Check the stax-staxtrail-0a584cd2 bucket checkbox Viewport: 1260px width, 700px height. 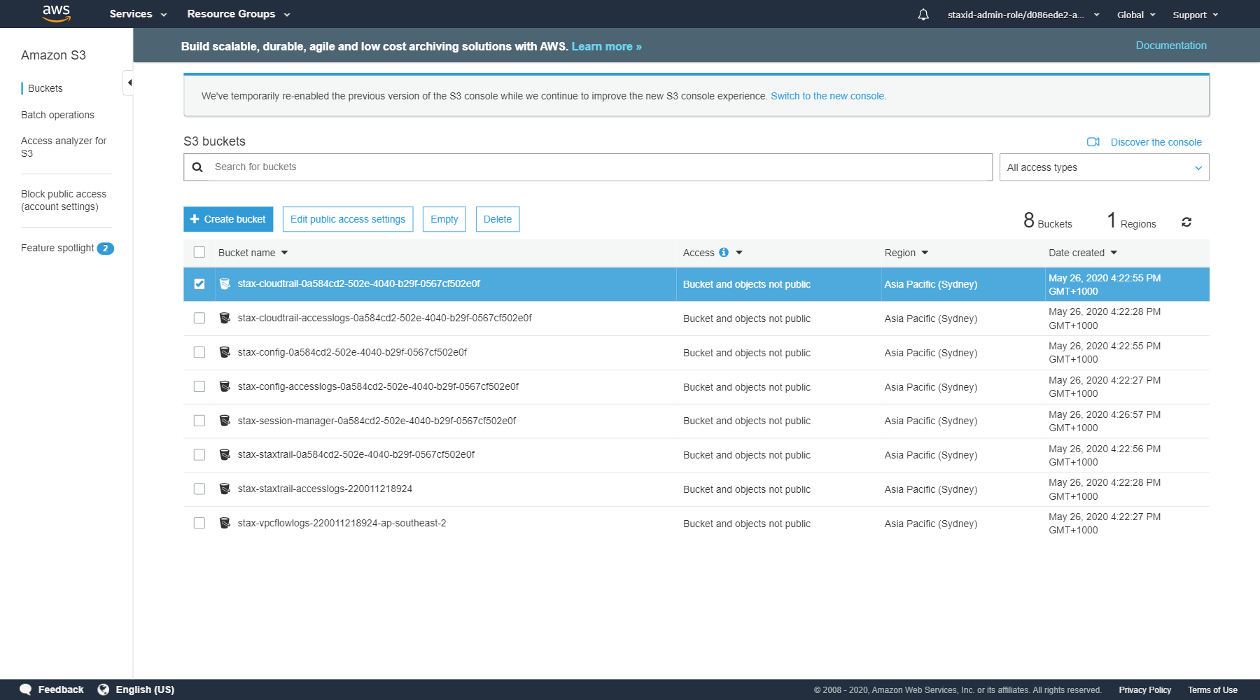coord(199,455)
